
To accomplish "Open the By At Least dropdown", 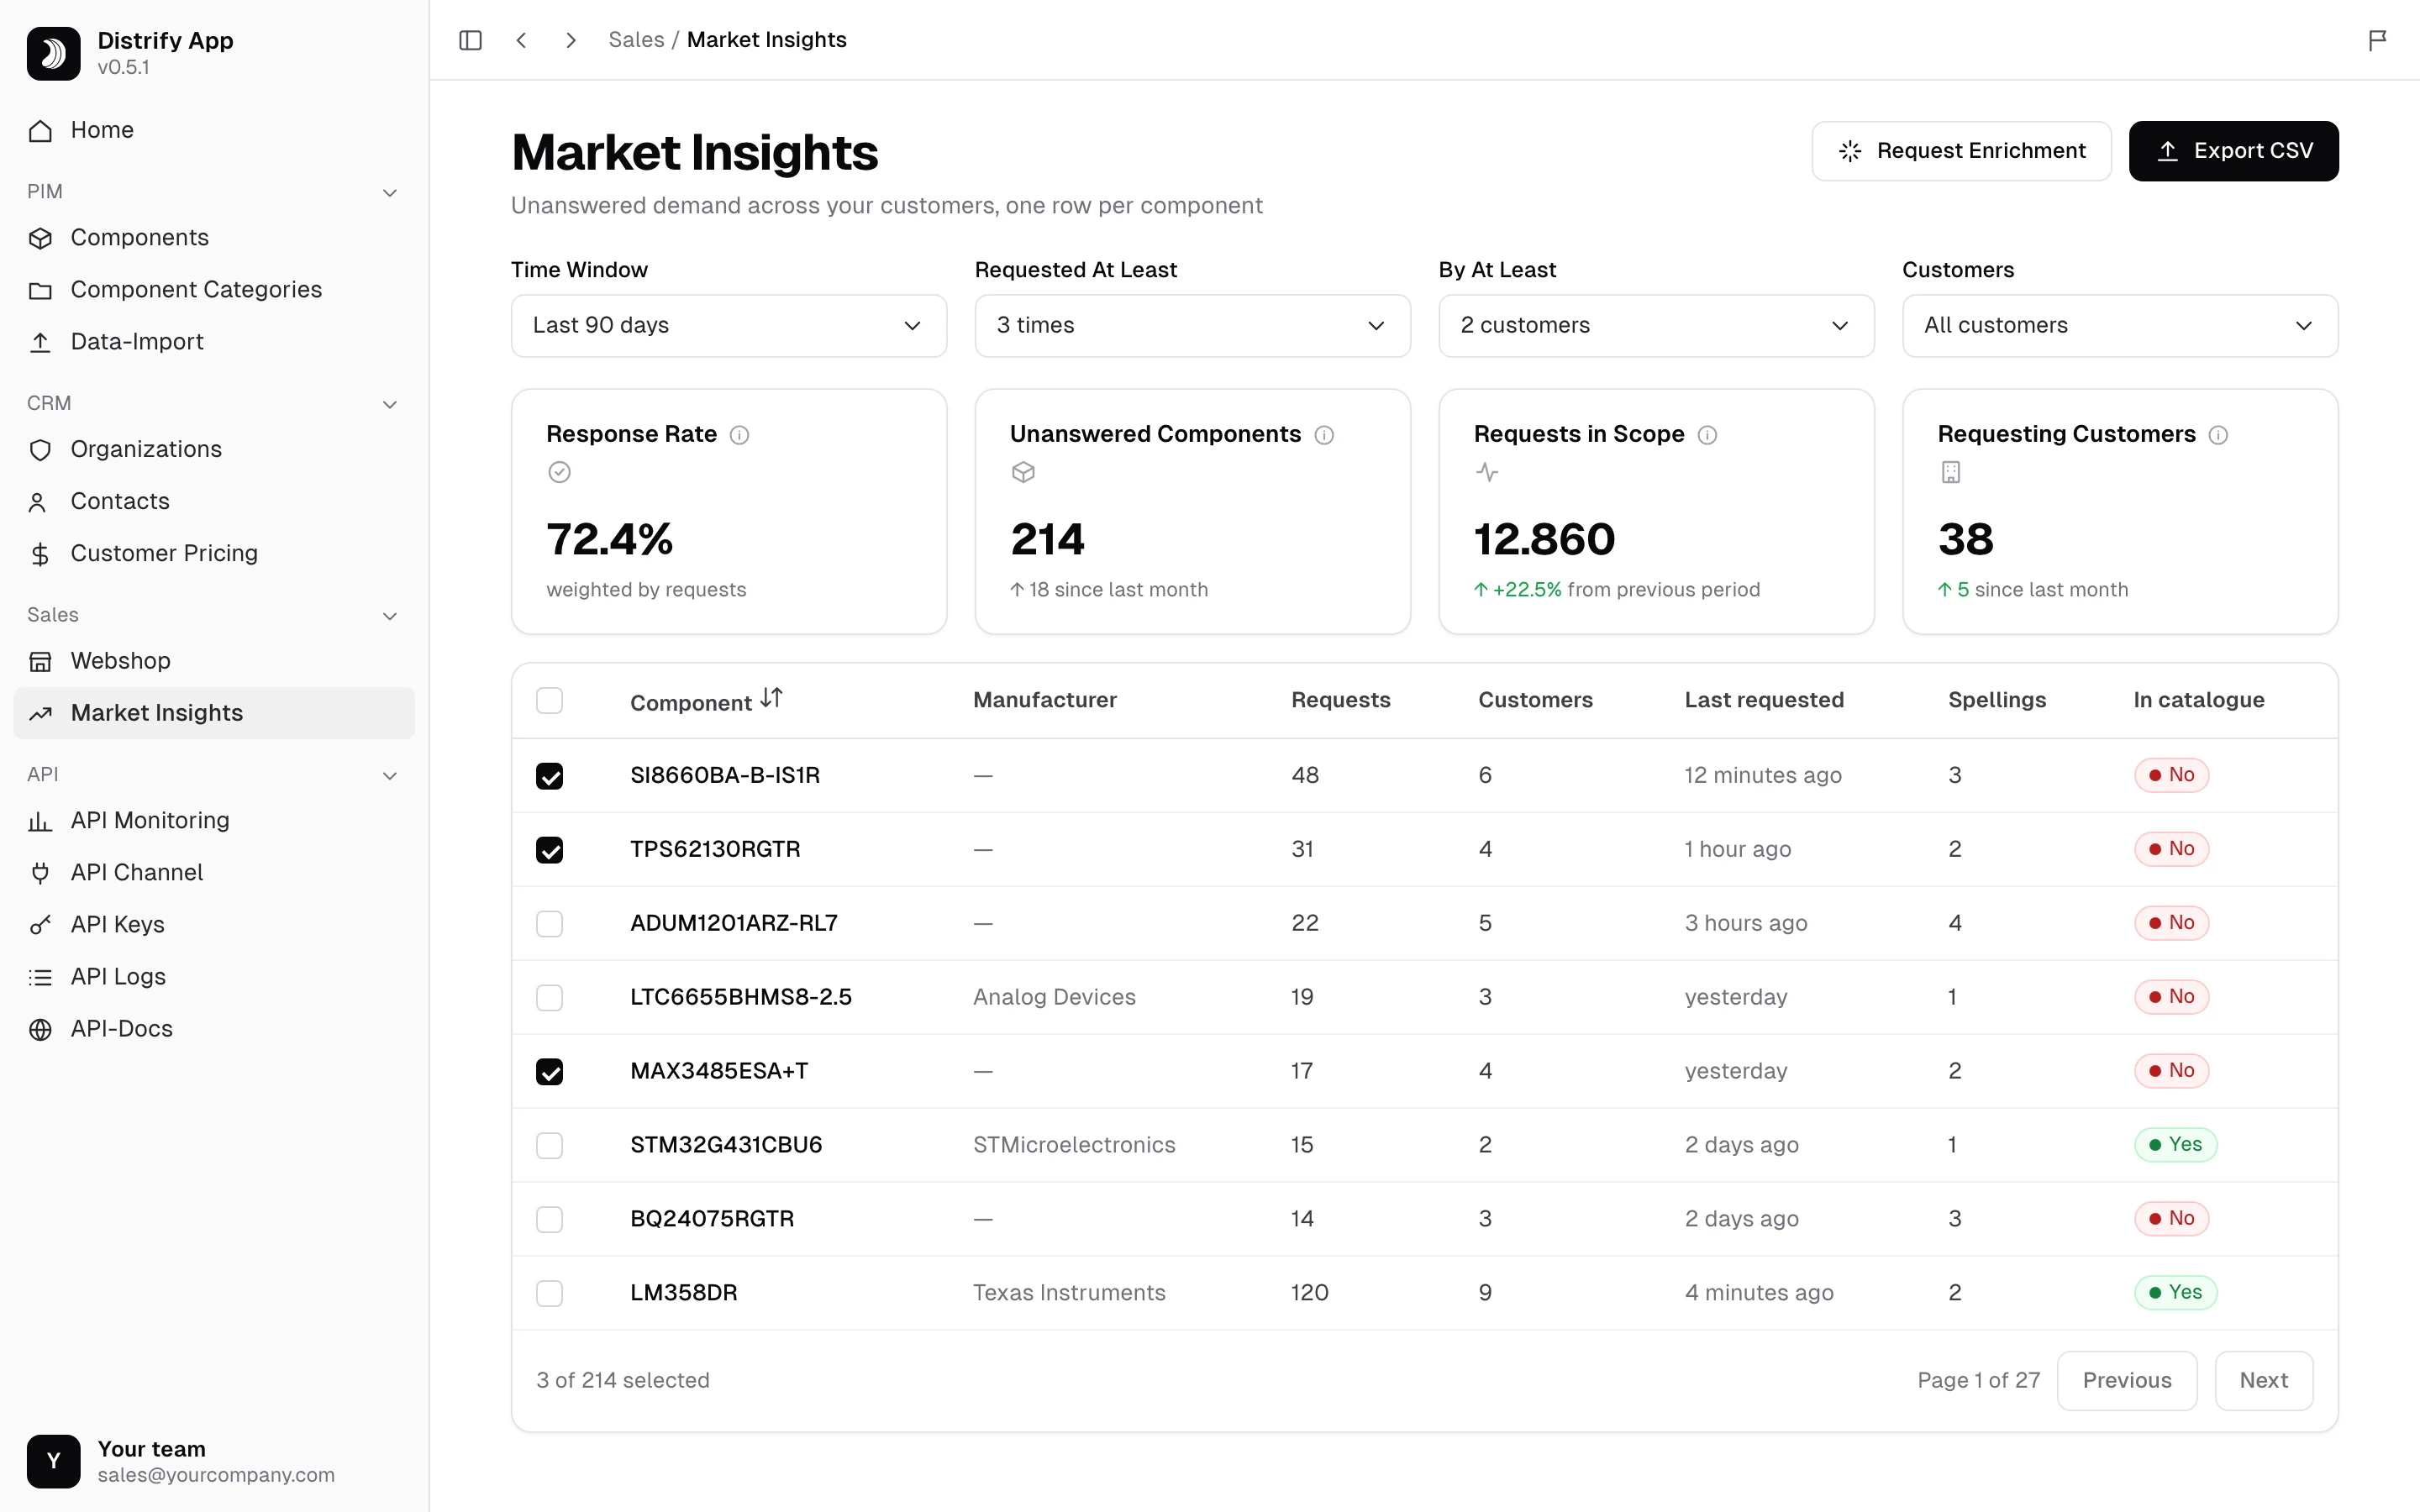I will pos(1656,326).
